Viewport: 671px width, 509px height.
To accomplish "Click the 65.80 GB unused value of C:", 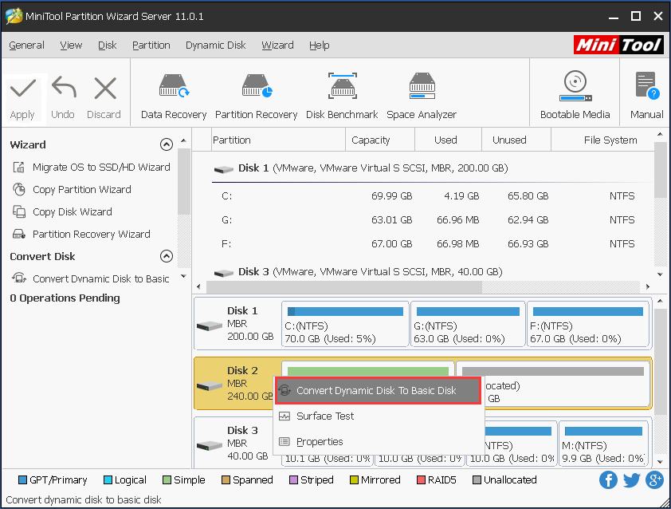I will [x=528, y=195].
